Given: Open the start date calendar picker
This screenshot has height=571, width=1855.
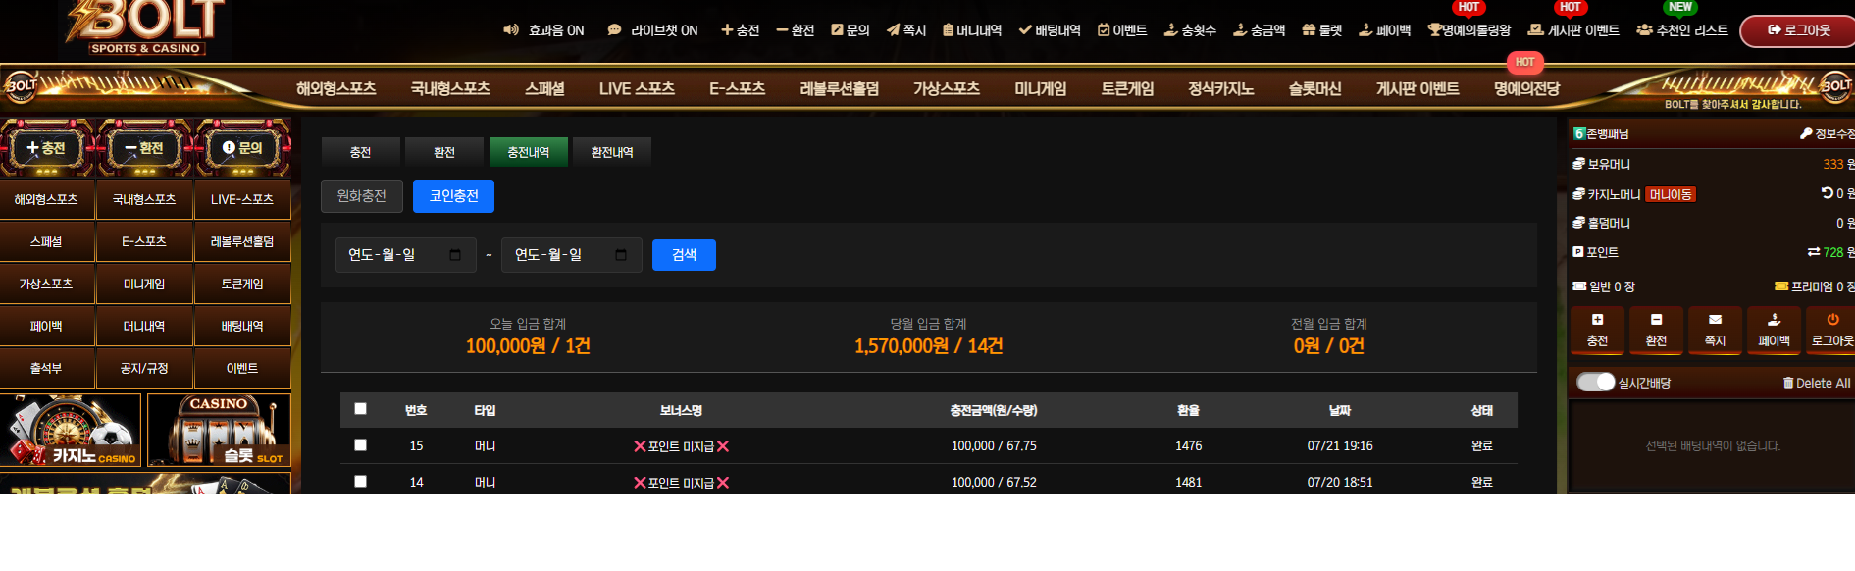Looking at the screenshot, I should coord(455,255).
